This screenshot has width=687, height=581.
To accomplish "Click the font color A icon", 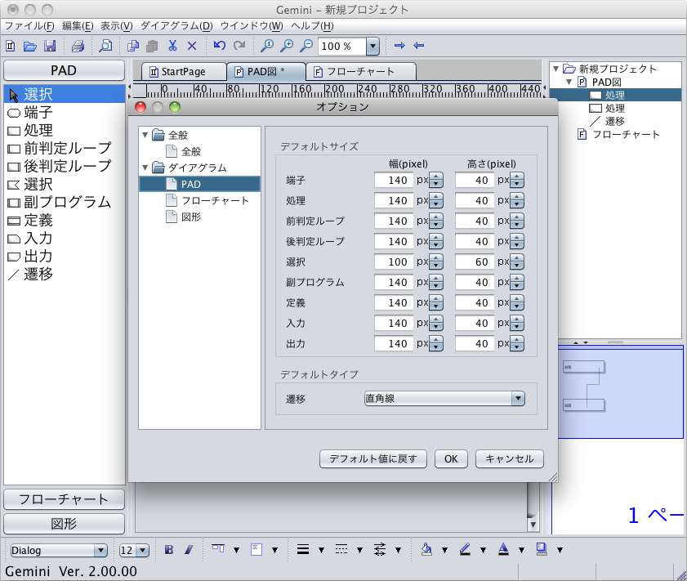I will coord(503,549).
